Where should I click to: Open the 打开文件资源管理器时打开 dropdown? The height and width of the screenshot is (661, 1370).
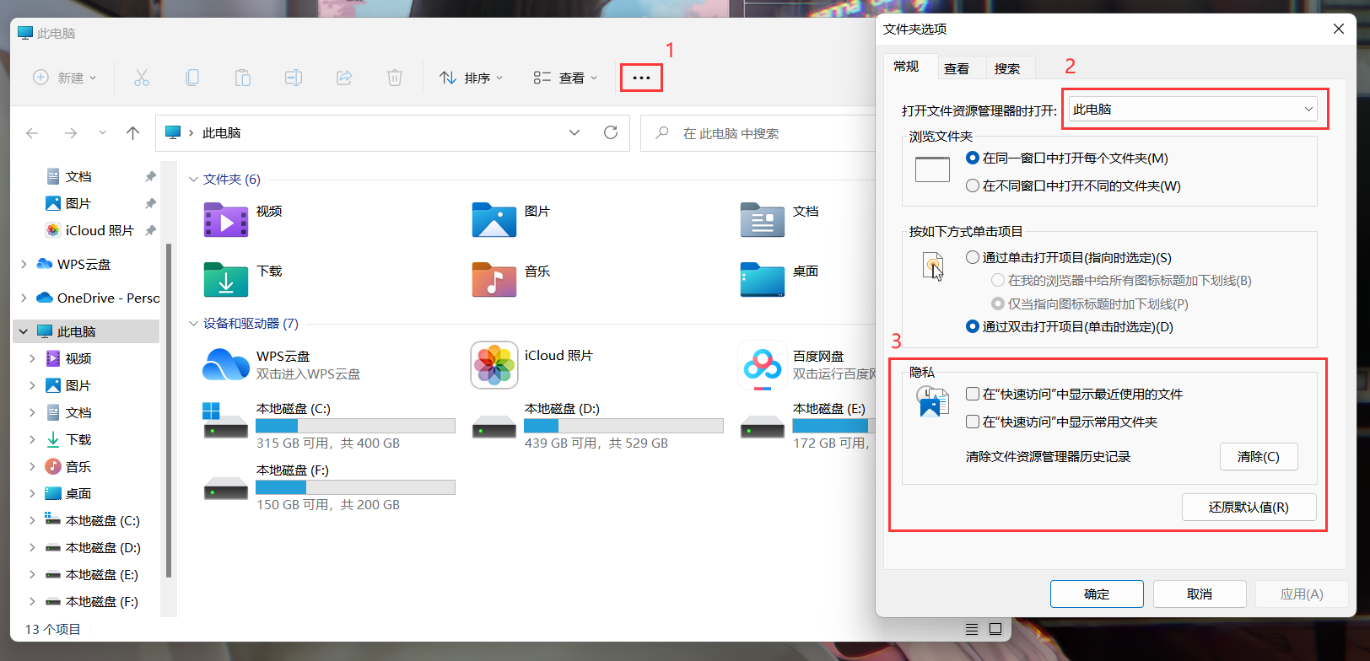coord(1193,110)
